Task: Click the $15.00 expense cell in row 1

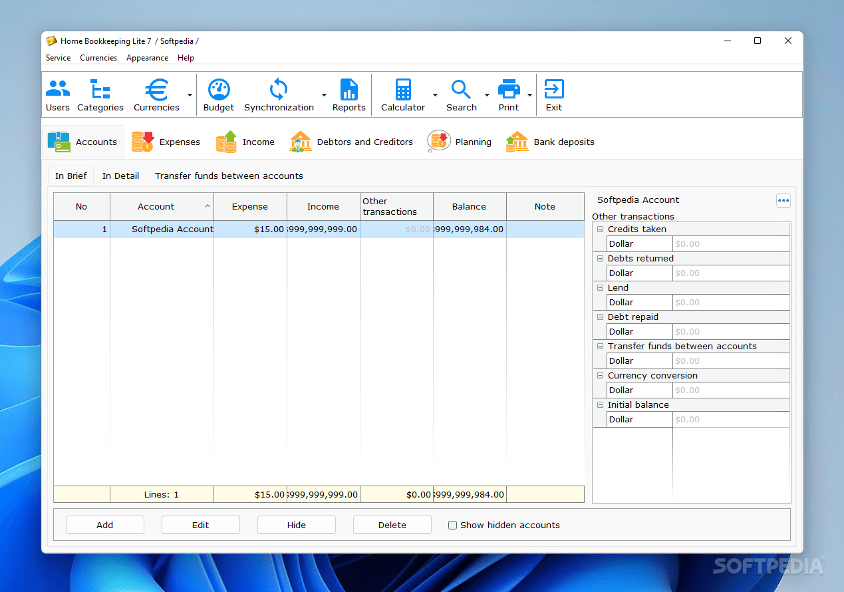Action: tap(250, 229)
